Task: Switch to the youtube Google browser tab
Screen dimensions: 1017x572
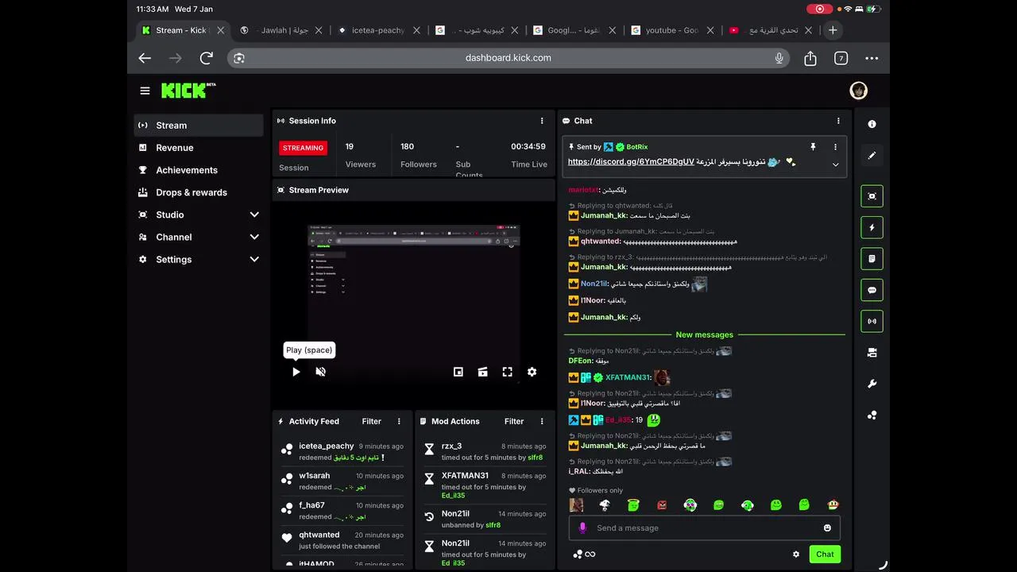Action: point(672,30)
